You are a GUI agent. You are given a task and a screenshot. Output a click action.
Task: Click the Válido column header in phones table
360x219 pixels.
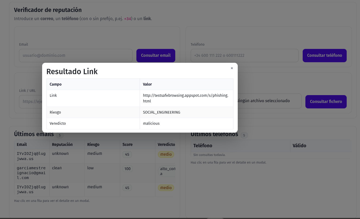pyautogui.click(x=299, y=146)
